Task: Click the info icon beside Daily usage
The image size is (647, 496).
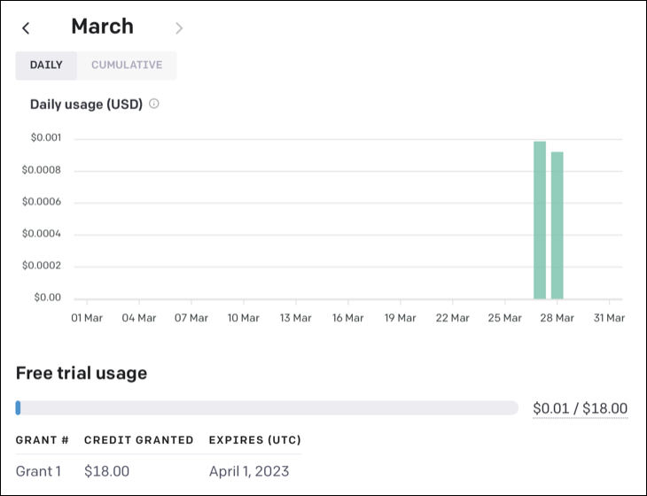Action: click(154, 104)
